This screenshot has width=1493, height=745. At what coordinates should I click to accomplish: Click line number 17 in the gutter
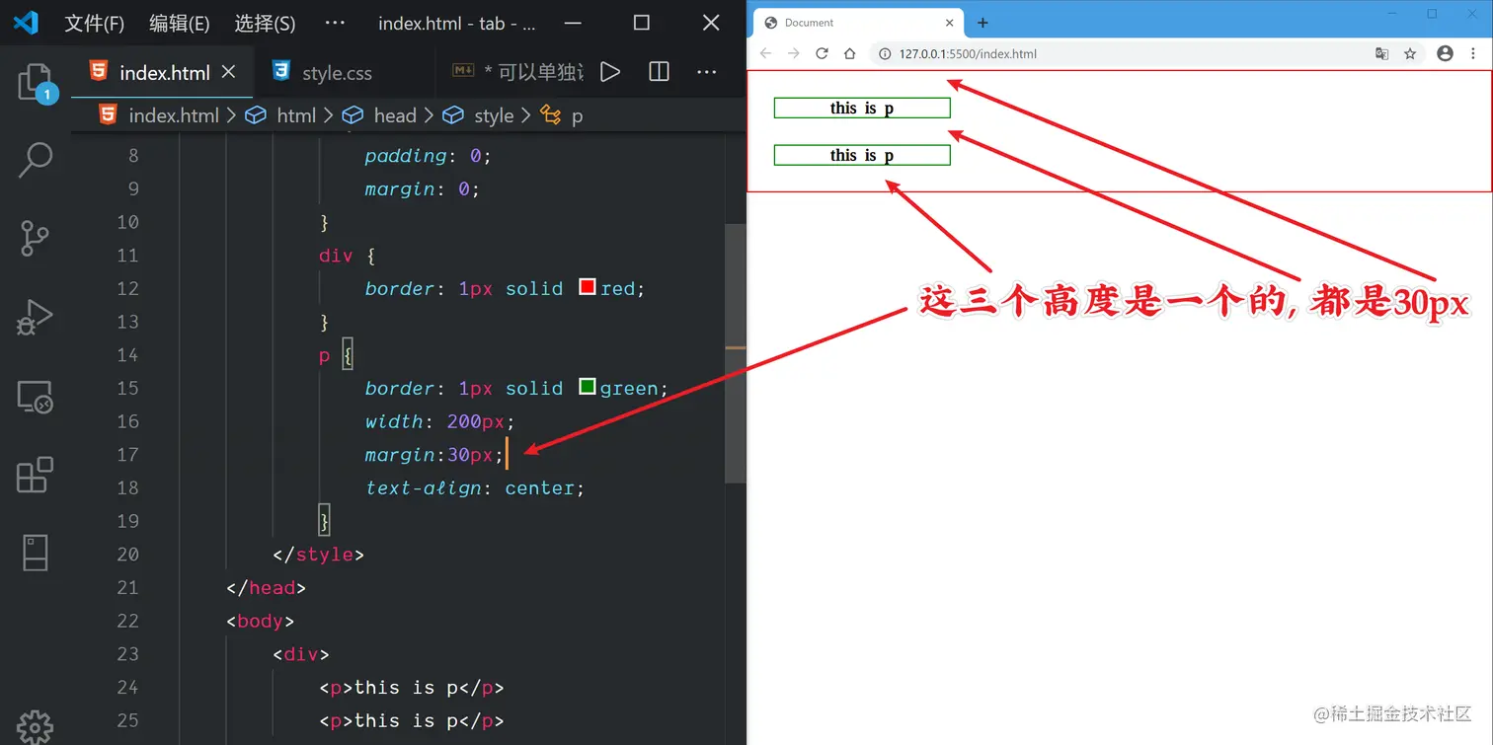(127, 454)
